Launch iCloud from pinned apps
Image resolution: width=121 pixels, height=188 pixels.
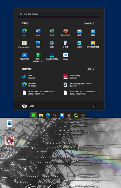(x=66, y=56)
